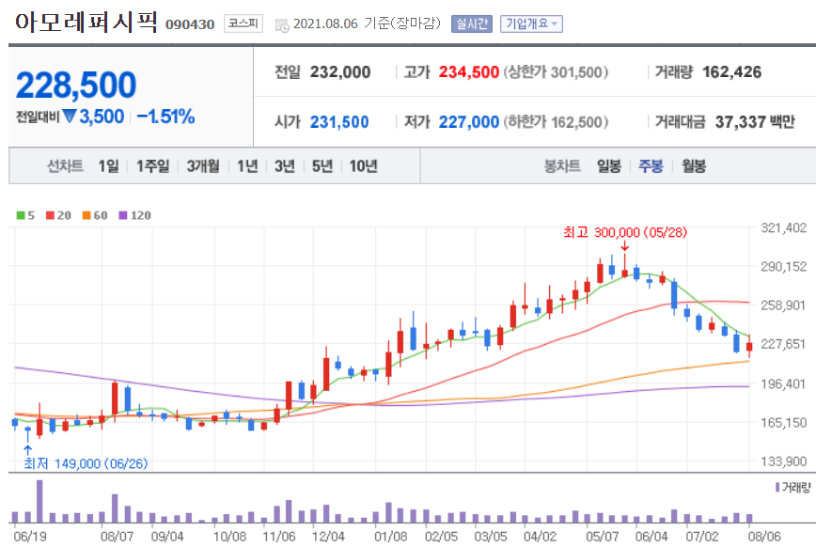Screen dimensions: 816x547
Task: Click the 최고 300,000 (05/28) marker
Action: click(625, 232)
